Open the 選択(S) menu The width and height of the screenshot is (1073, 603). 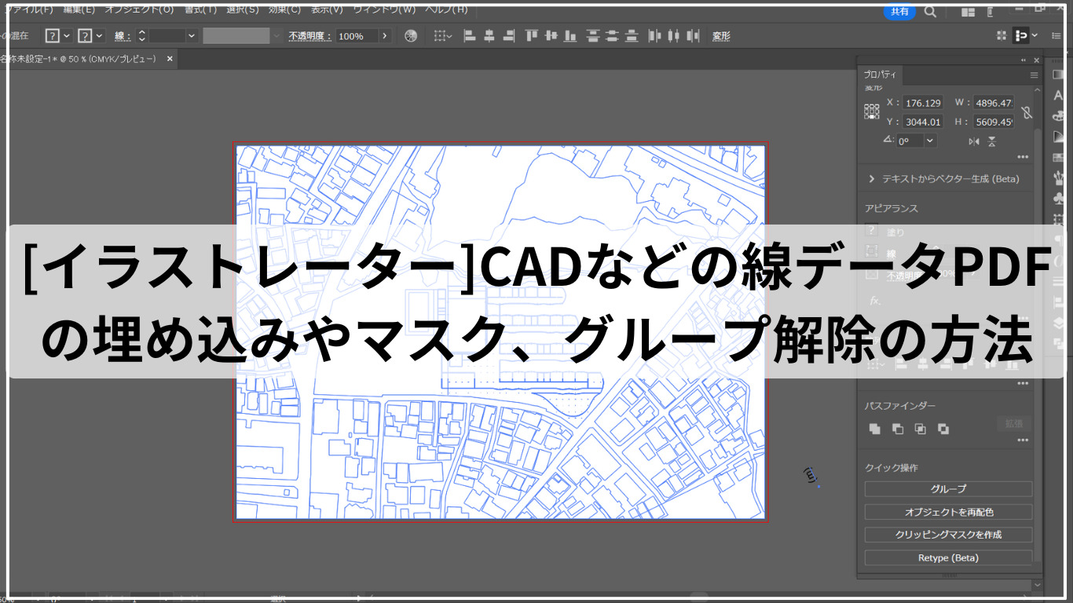pos(243,9)
